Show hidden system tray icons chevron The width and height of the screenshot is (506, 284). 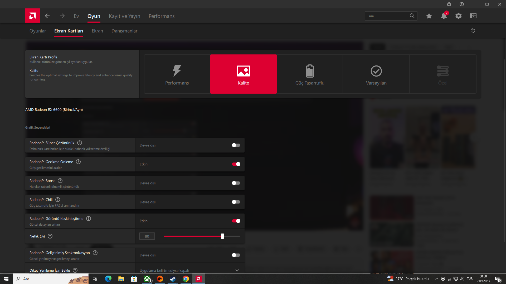pyautogui.click(x=436, y=279)
